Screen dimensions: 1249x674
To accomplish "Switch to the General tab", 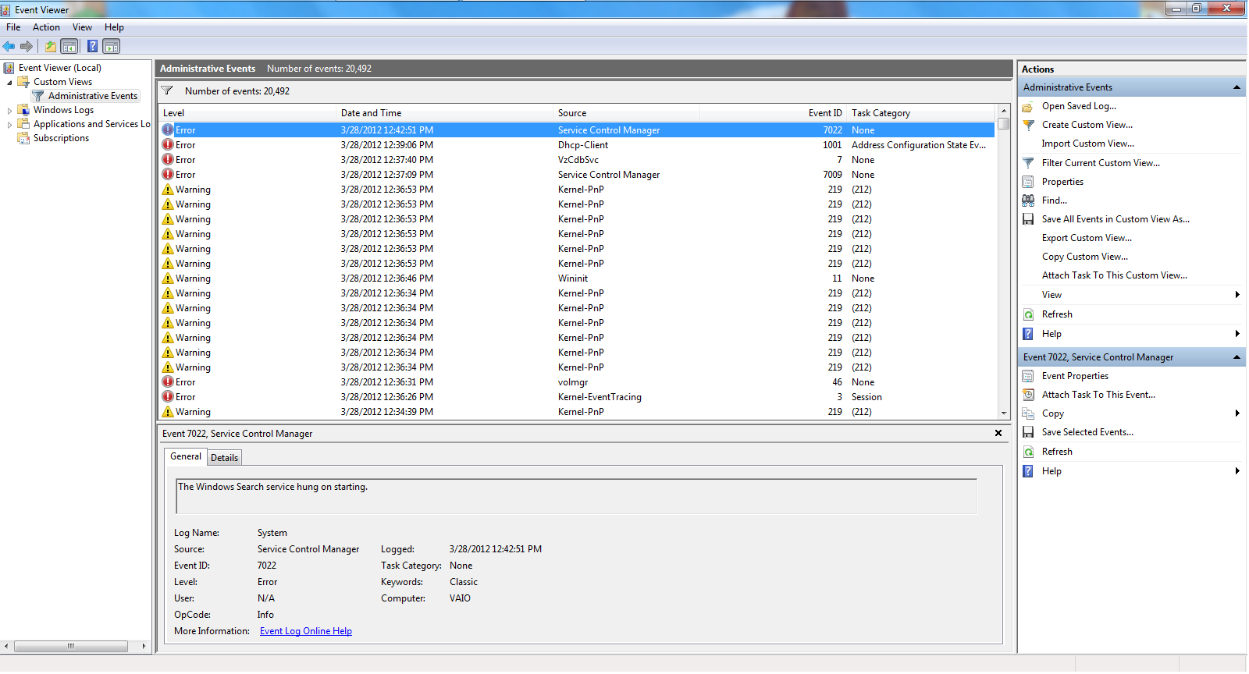I will pyautogui.click(x=186, y=456).
